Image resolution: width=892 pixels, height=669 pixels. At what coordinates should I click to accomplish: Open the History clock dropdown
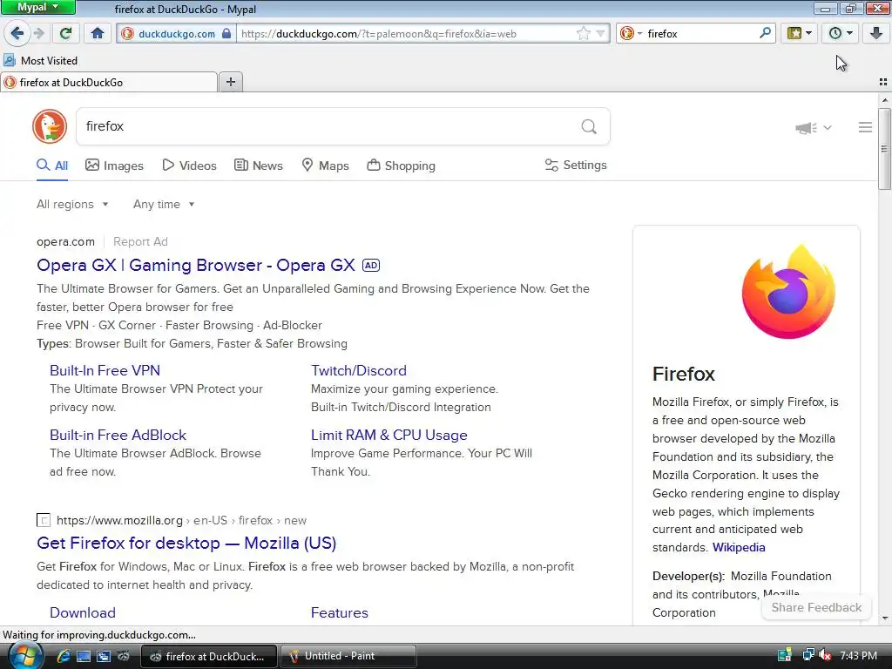click(841, 33)
